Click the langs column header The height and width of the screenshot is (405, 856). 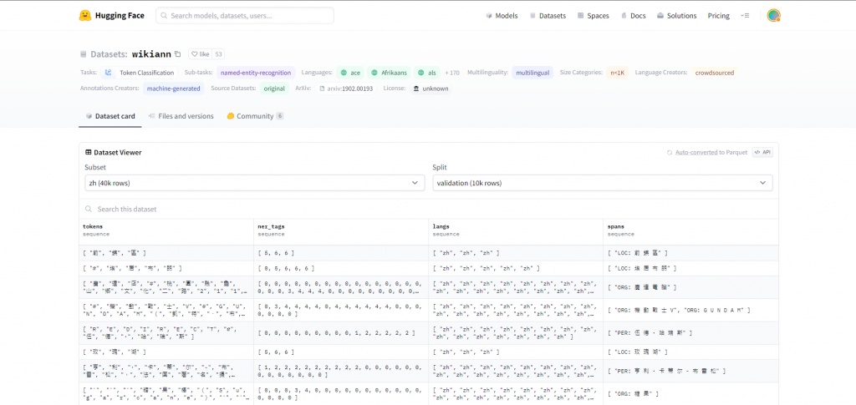(x=515, y=230)
